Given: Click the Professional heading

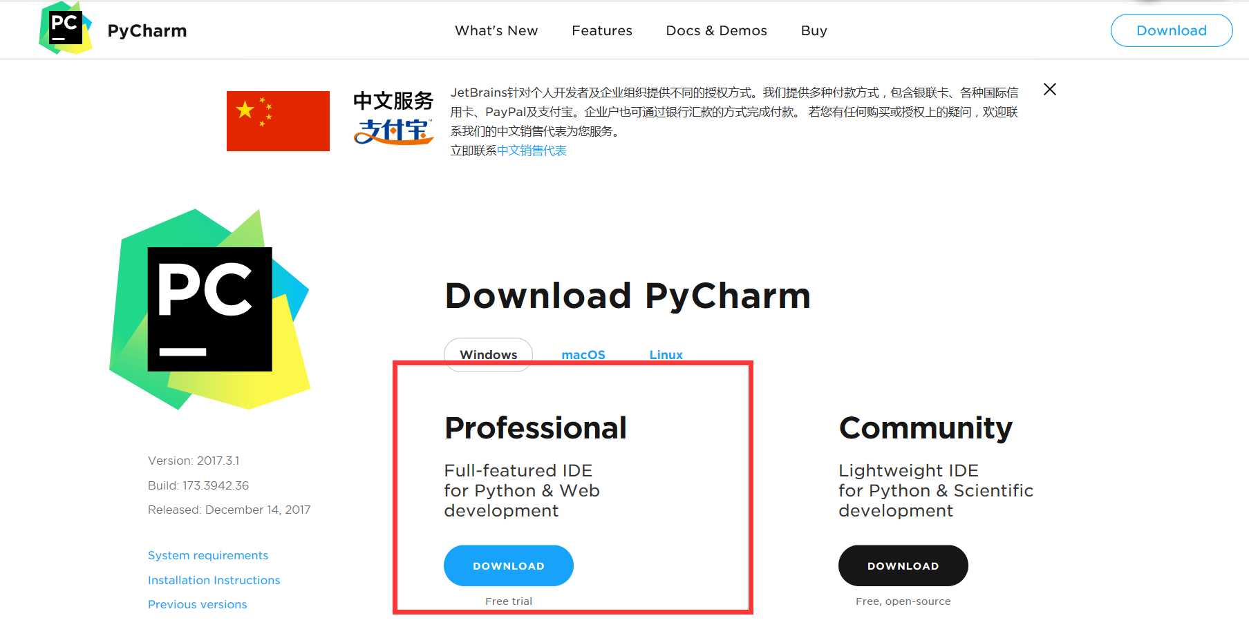Looking at the screenshot, I should pyautogui.click(x=536, y=427).
